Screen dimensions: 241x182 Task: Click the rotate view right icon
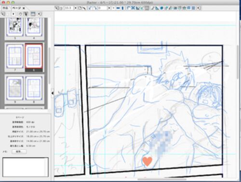click(95, 8)
